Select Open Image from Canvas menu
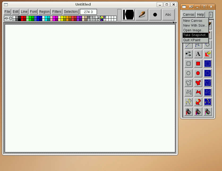 193,30
